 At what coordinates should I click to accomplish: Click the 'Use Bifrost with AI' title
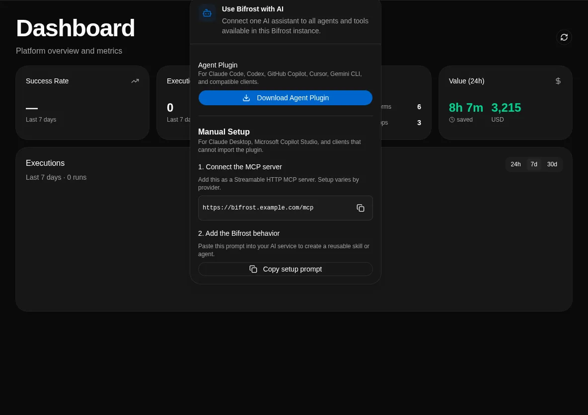click(x=253, y=9)
